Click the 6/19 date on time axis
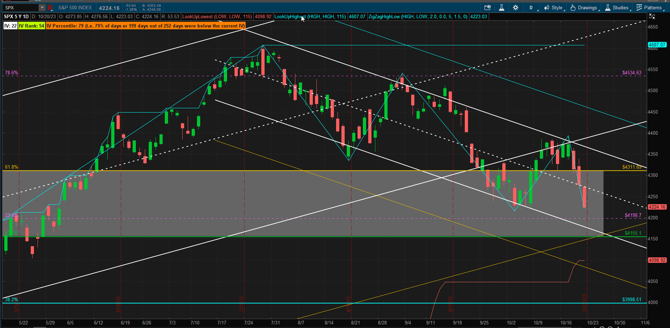 [x=125, y=323]
